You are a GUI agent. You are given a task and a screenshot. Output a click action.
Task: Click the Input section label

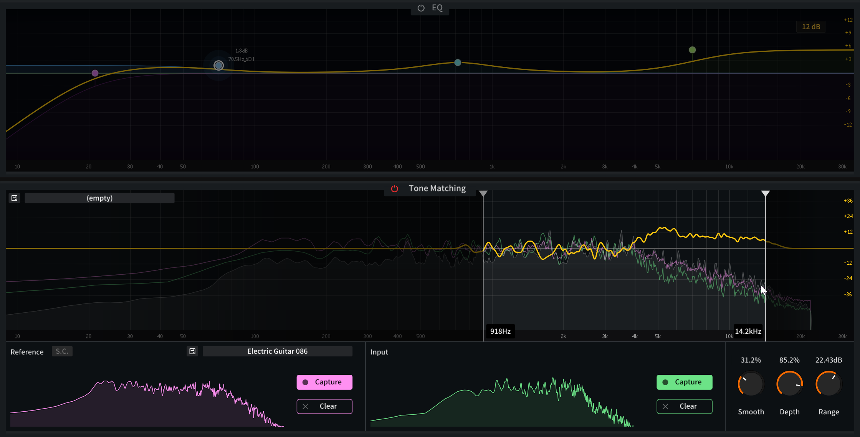pyautogui.click(x=379, y=352)
